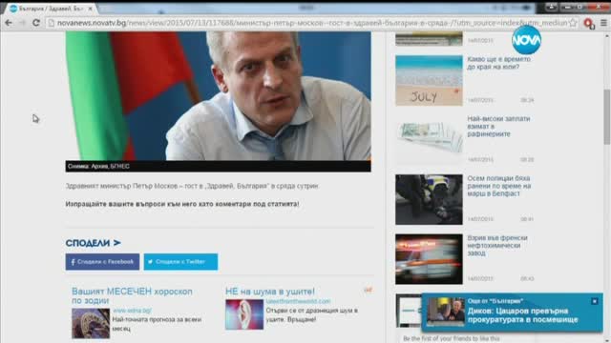This screenshot has width=611, height=343.
Task: Close the browser tab
Action: pyautogui.click(x=90, y=9)
